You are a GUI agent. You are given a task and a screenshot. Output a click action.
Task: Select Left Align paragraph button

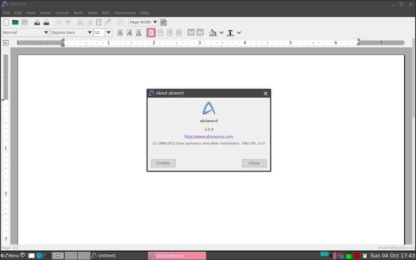(x=151, y=32)
